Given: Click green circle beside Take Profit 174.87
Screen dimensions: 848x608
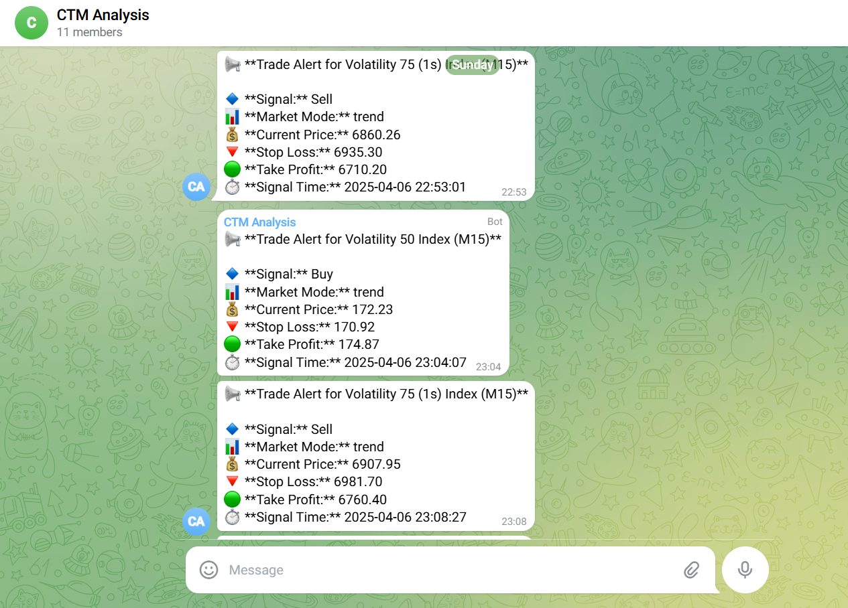Looking at the screenshot, I should (232, 345).
